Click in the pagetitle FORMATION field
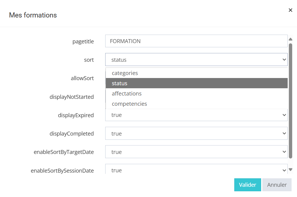 pos(196,41)
